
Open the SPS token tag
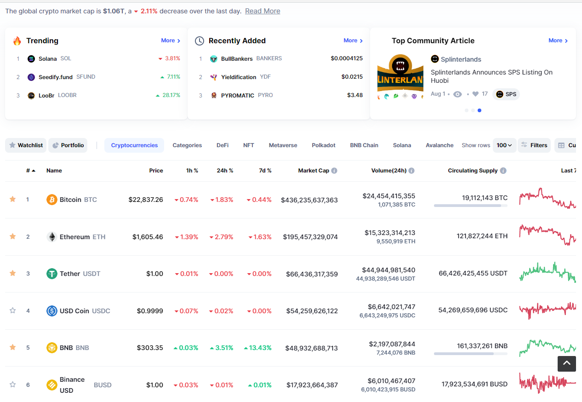coord(506,94)
